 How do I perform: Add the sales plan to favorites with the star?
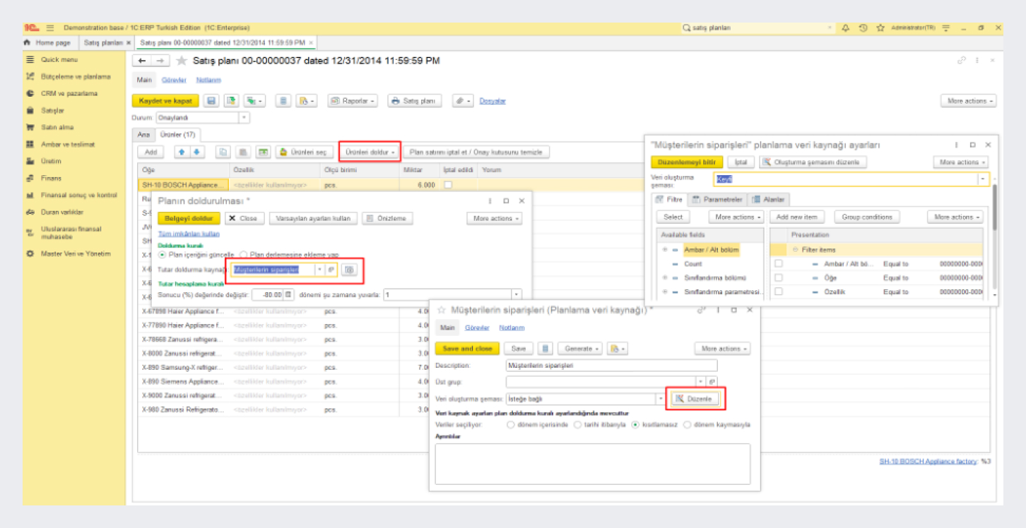[x=182, y=61]
